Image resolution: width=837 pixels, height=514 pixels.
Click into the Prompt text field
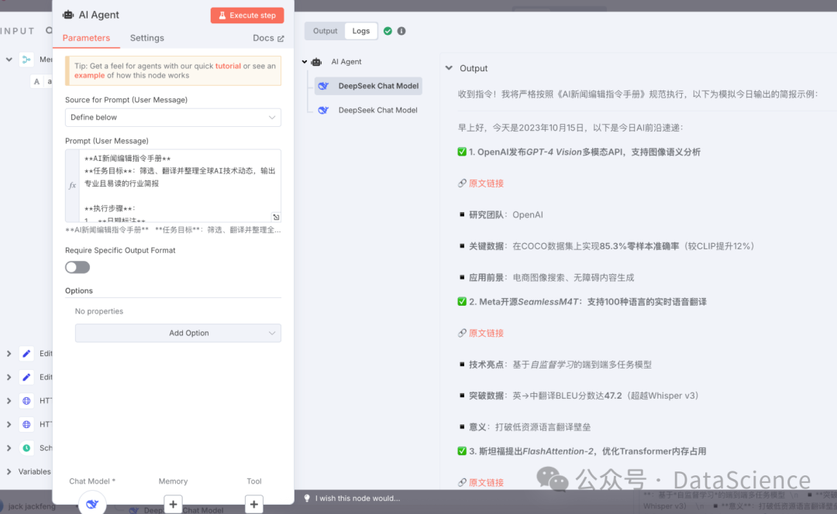coord(180,185)
